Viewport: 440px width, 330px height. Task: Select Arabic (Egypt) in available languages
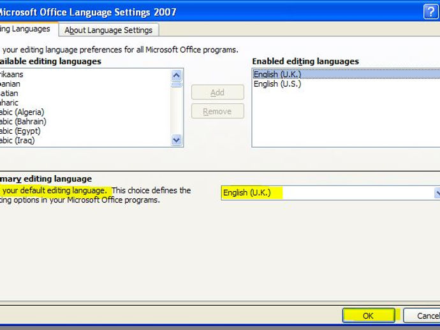(x=85, y=131)
